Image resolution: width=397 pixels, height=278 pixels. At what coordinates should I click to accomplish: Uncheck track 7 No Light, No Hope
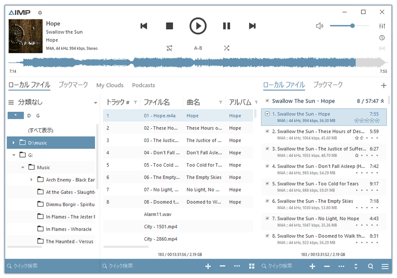coord(267,218)
